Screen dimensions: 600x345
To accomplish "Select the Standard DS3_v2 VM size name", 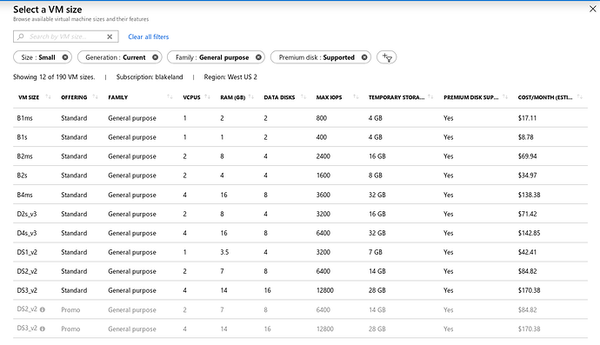I will coord(27,290).
